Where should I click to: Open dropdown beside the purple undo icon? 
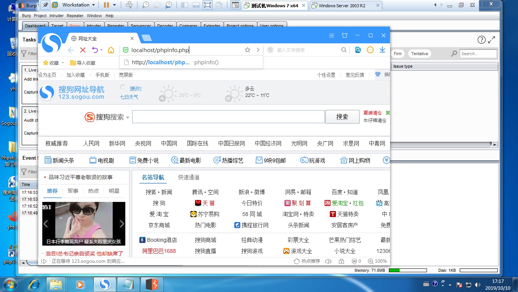coord(102,50)
